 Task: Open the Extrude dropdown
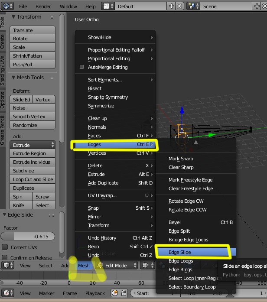[x=33, y=145]
